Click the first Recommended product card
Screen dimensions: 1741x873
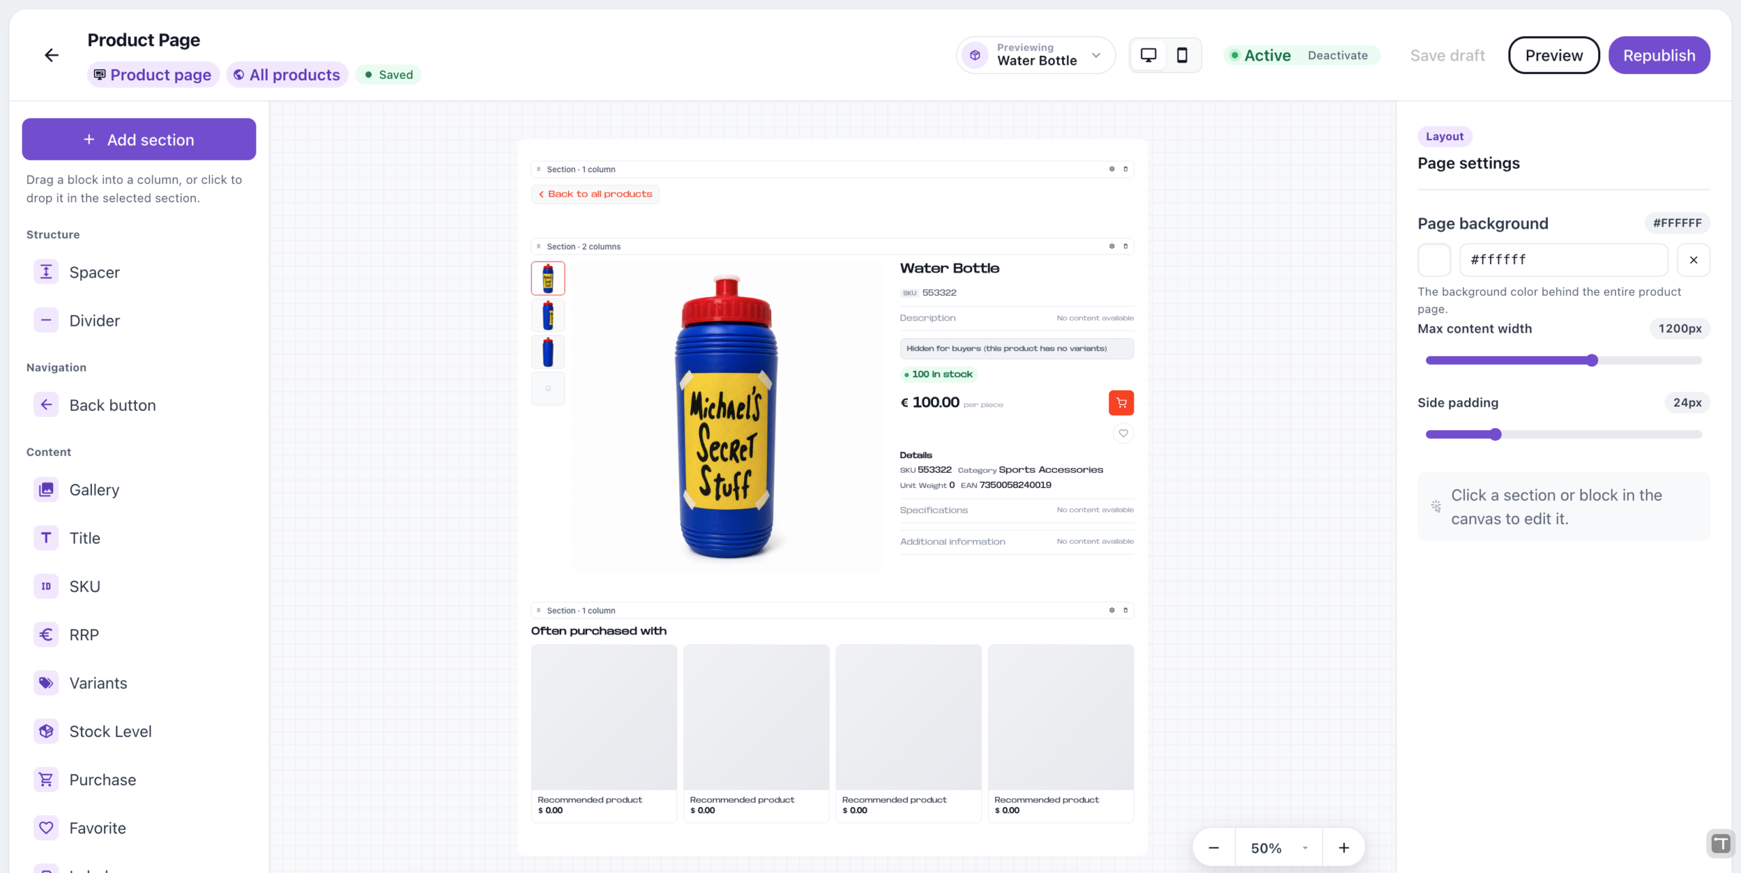pyautogui.click(x=604, y=734)
